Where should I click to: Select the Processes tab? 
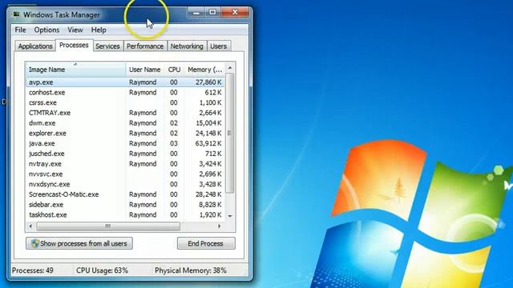click(x=74, y=45)
